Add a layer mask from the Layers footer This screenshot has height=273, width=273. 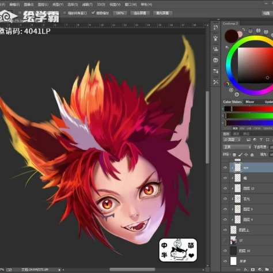[x=253, y=270]
